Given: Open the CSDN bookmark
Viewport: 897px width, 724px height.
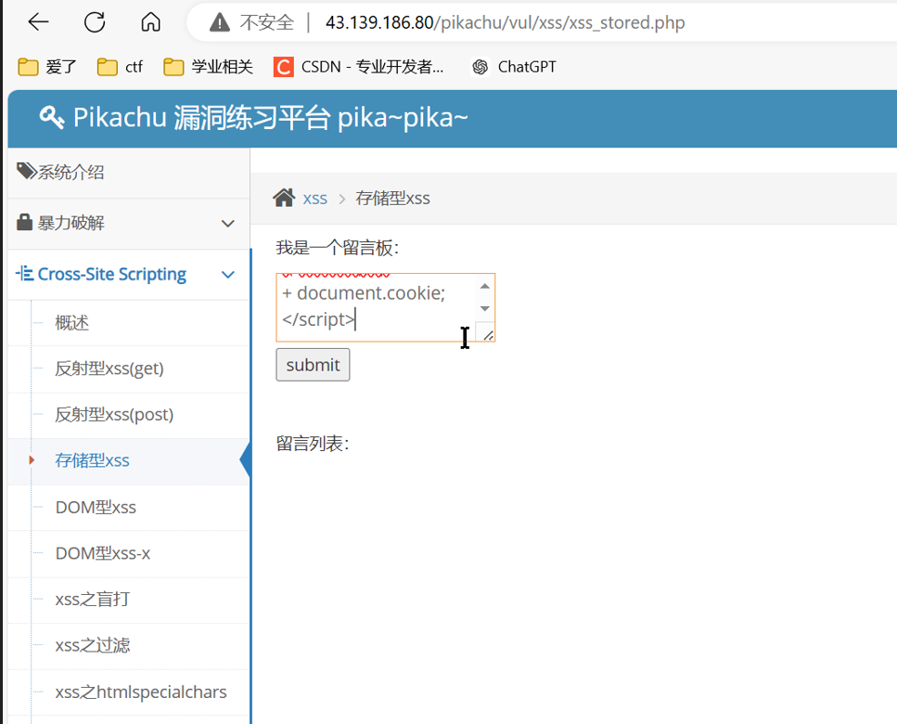Looking at the screenshot, I should [359, 67].
